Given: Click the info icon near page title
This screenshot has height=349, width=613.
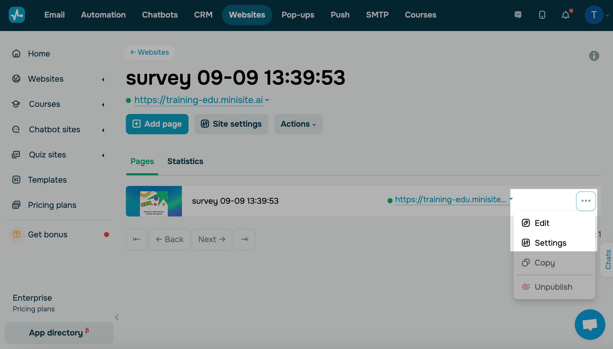Looking at the screenshot, I should (x=594, y=56).
